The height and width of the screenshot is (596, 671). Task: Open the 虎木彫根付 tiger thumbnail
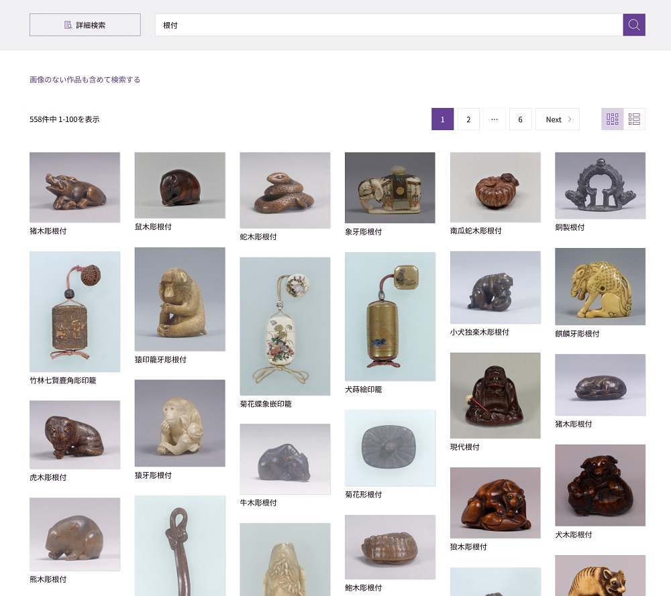[x=75, y=435]
